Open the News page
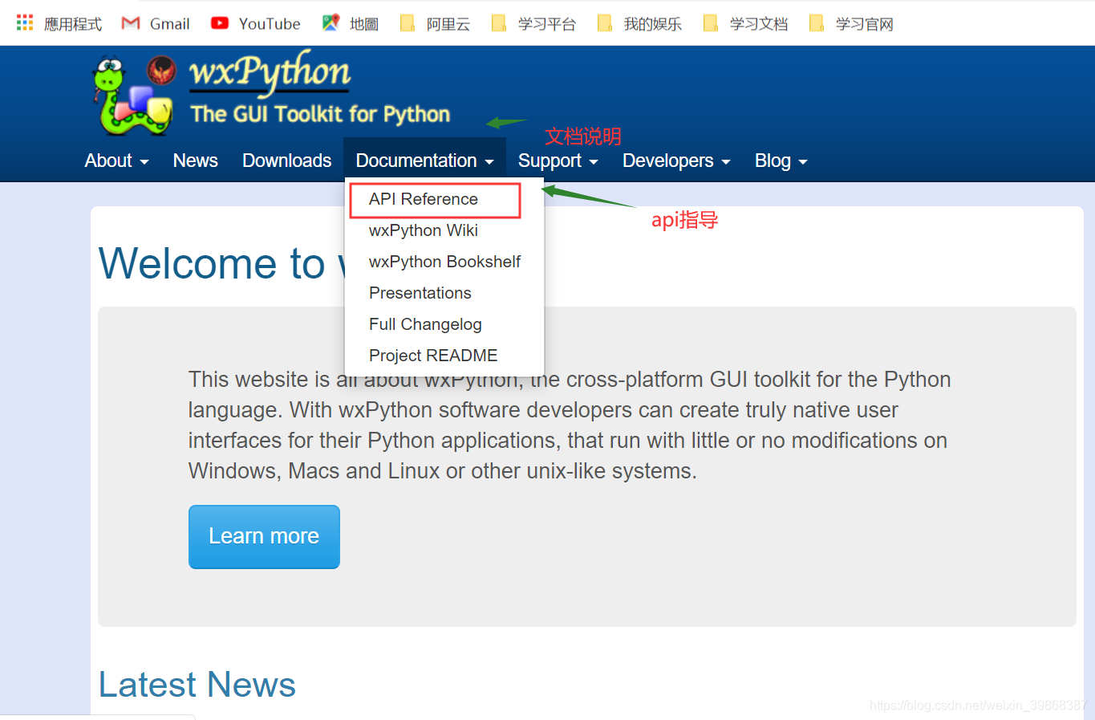The width and height of the screenshot is (1095, 720). (195, 161)
